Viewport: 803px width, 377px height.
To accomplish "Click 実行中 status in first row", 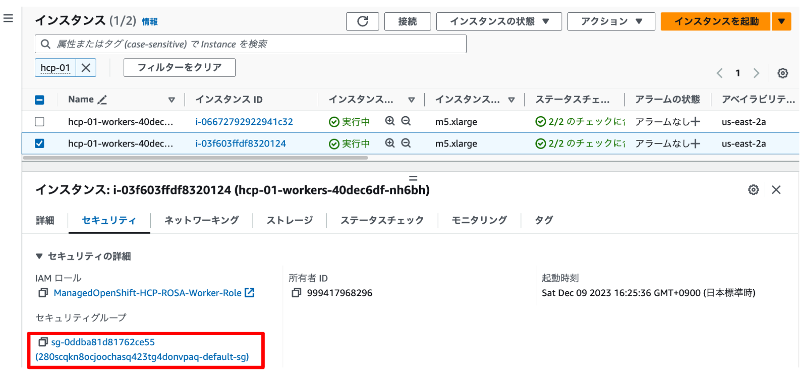I will (349, 122).
